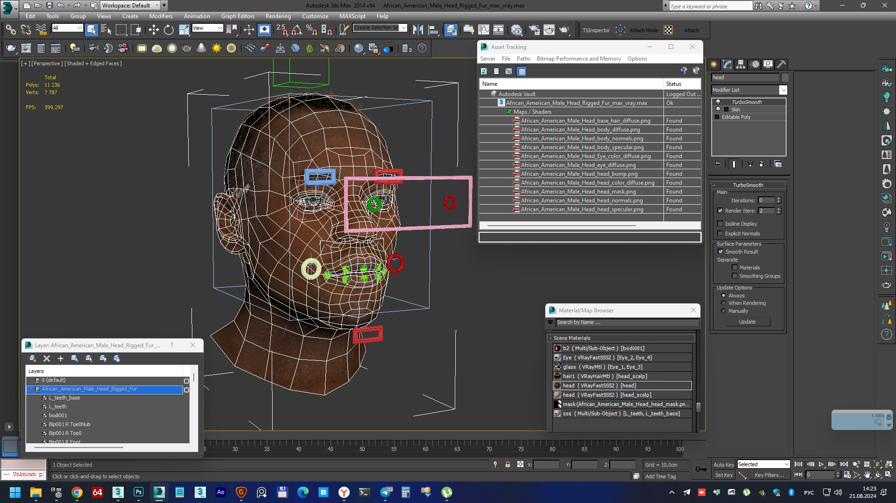Open the MAXScript menu
The width and height of the screenshot is (896, 503).
pos(352,16)
